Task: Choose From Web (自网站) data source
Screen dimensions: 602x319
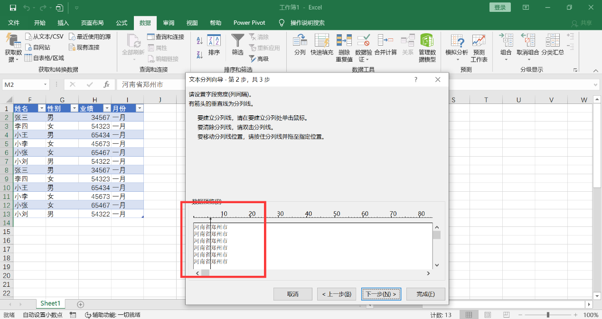Action: (x=37, y=47)
